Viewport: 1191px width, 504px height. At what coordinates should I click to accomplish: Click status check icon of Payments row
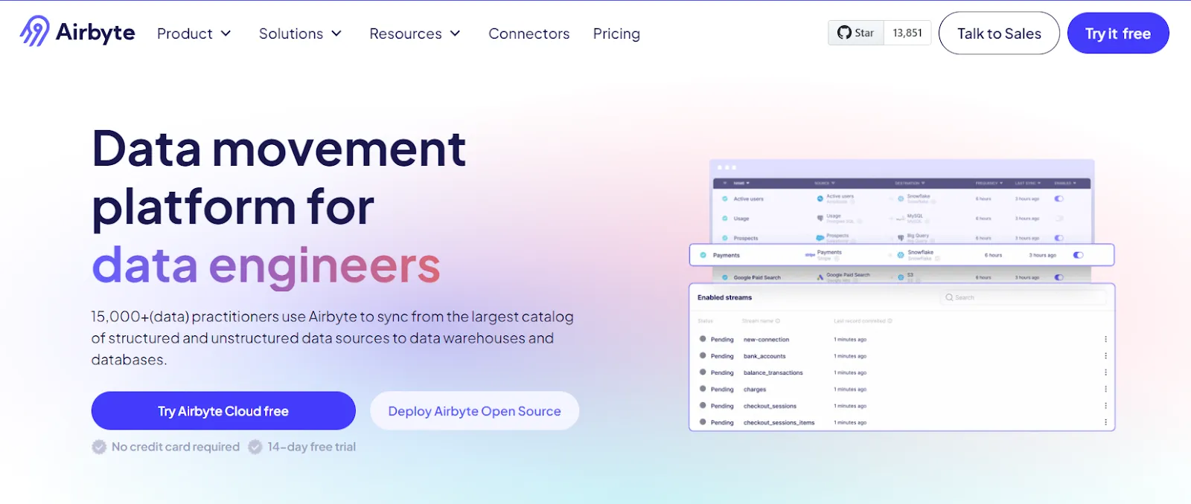pyautogui.click(x=703, y=255)
